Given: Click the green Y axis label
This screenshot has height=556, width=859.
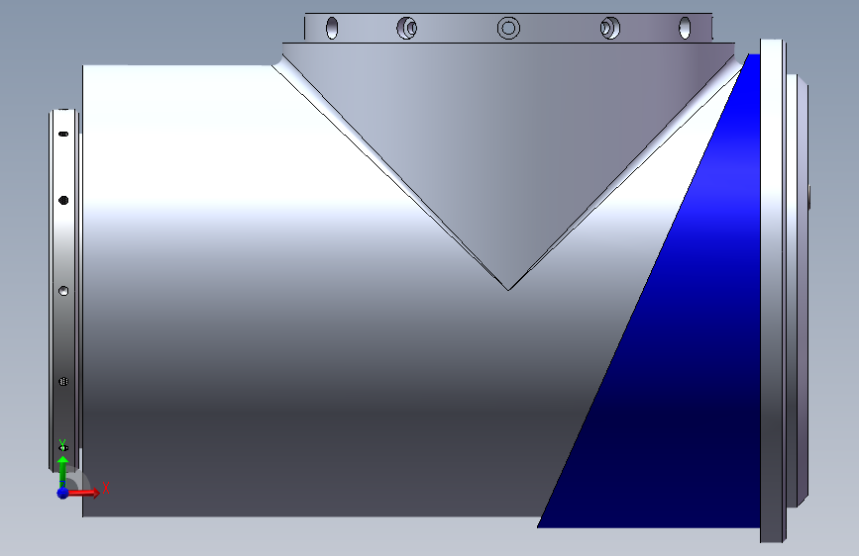Looking at the screenshot, I should (62, 442).
